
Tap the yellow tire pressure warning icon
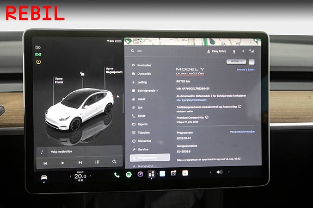click(38, 62)
